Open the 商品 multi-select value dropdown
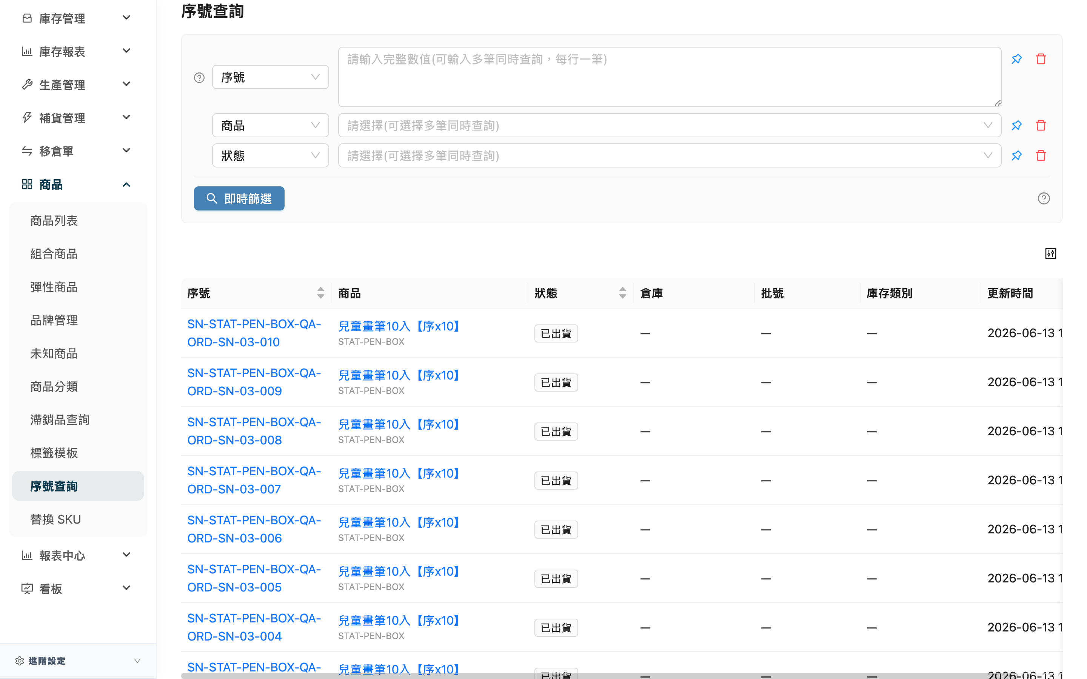Image resolution: width=1087 pixels, height=679 pixels. tap(669, 125)
